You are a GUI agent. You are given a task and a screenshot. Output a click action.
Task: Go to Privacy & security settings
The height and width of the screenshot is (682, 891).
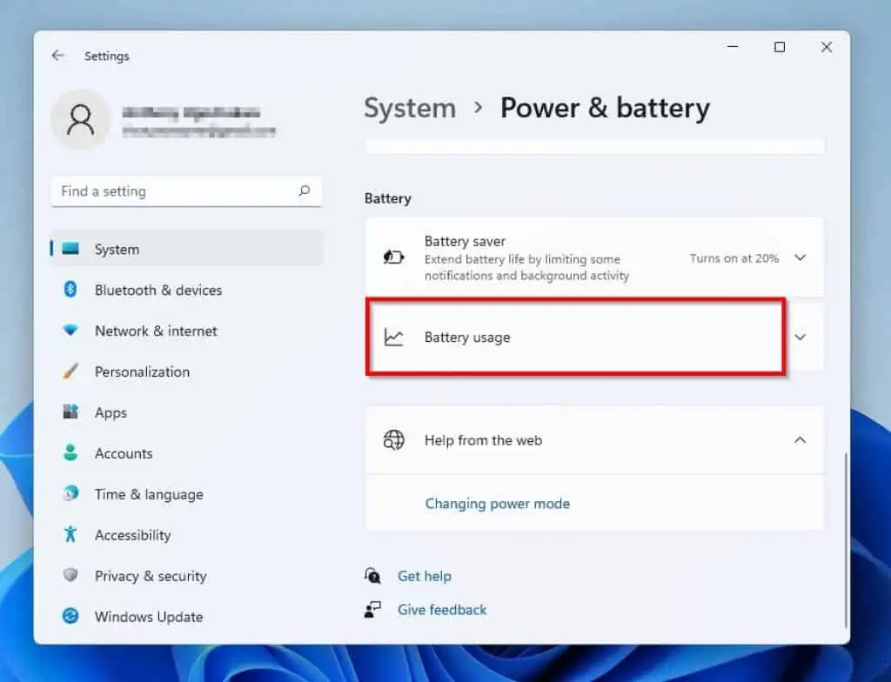click(151, 576)
